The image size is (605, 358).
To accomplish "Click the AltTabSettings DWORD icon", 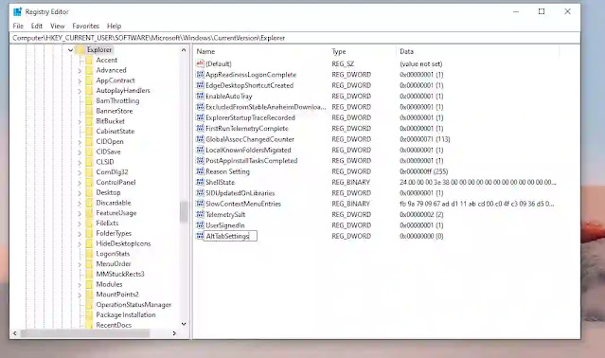I will point(200,236).
